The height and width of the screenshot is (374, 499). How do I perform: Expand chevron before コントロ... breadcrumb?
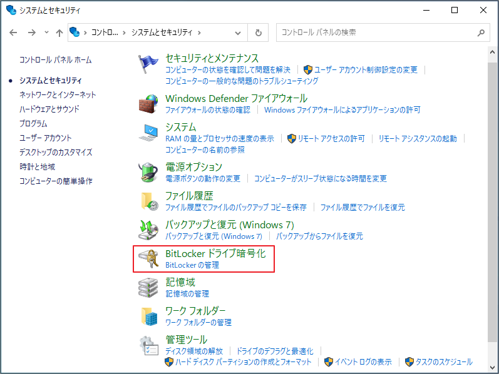pos(85,33)
